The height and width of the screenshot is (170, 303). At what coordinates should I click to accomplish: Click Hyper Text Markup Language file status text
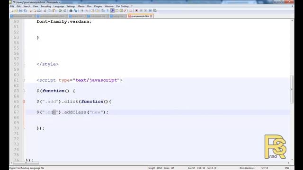[27, 168]
